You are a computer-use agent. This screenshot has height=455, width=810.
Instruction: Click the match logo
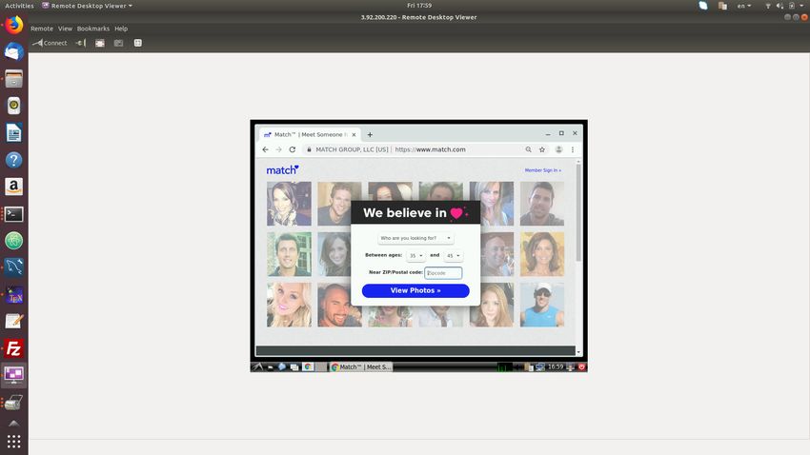pos(283,169)
